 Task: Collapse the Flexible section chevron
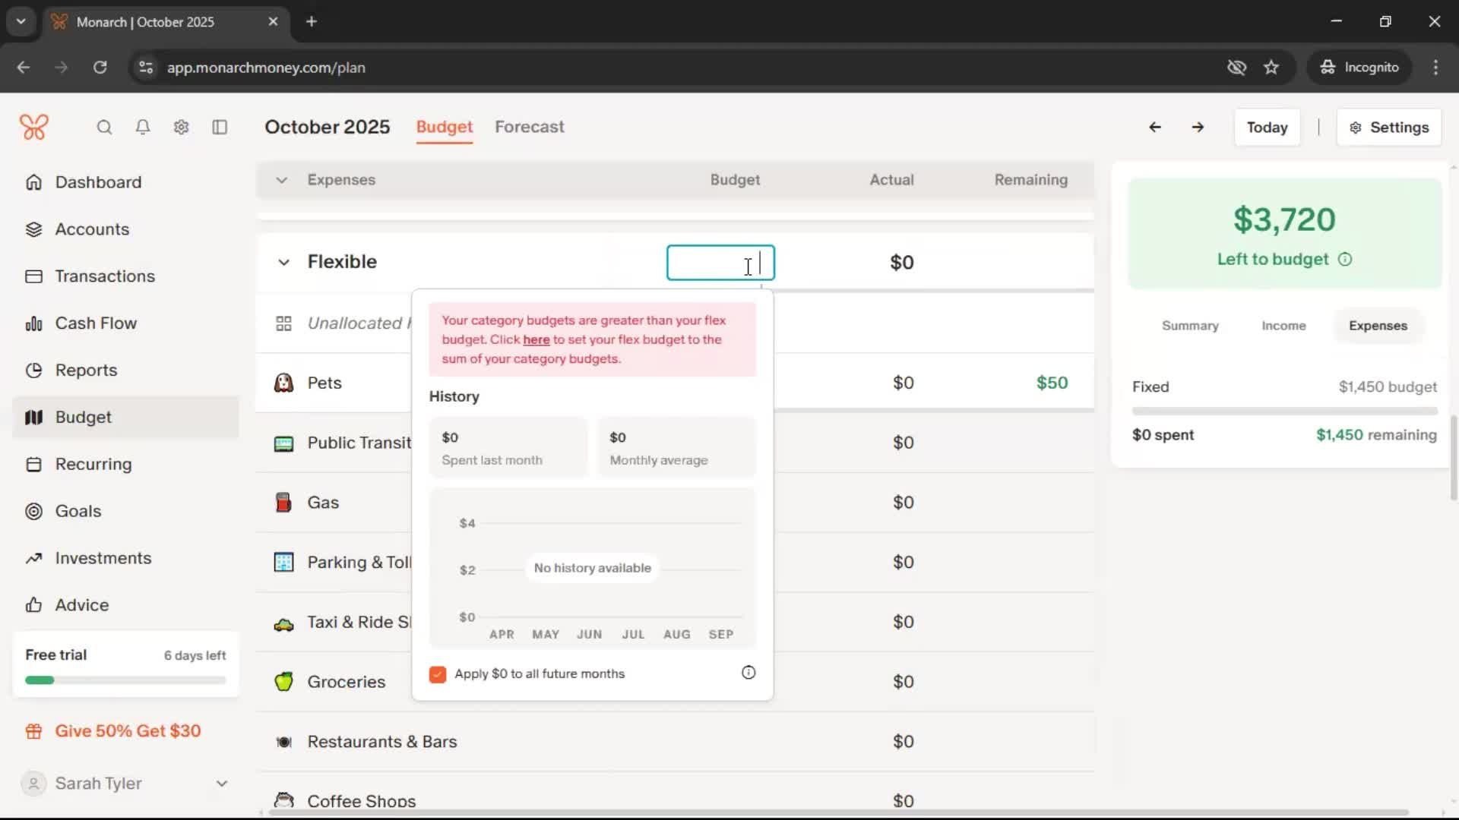[x=283, y=262]
